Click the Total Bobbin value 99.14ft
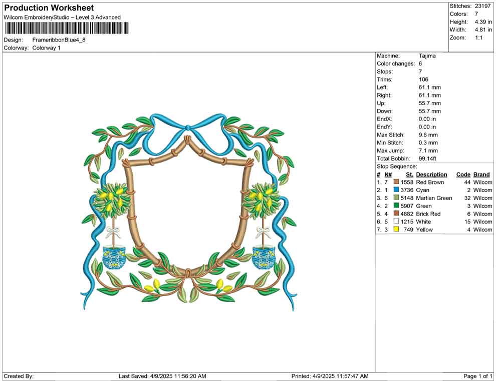This screenshot has width=496, height=381. 428,158
